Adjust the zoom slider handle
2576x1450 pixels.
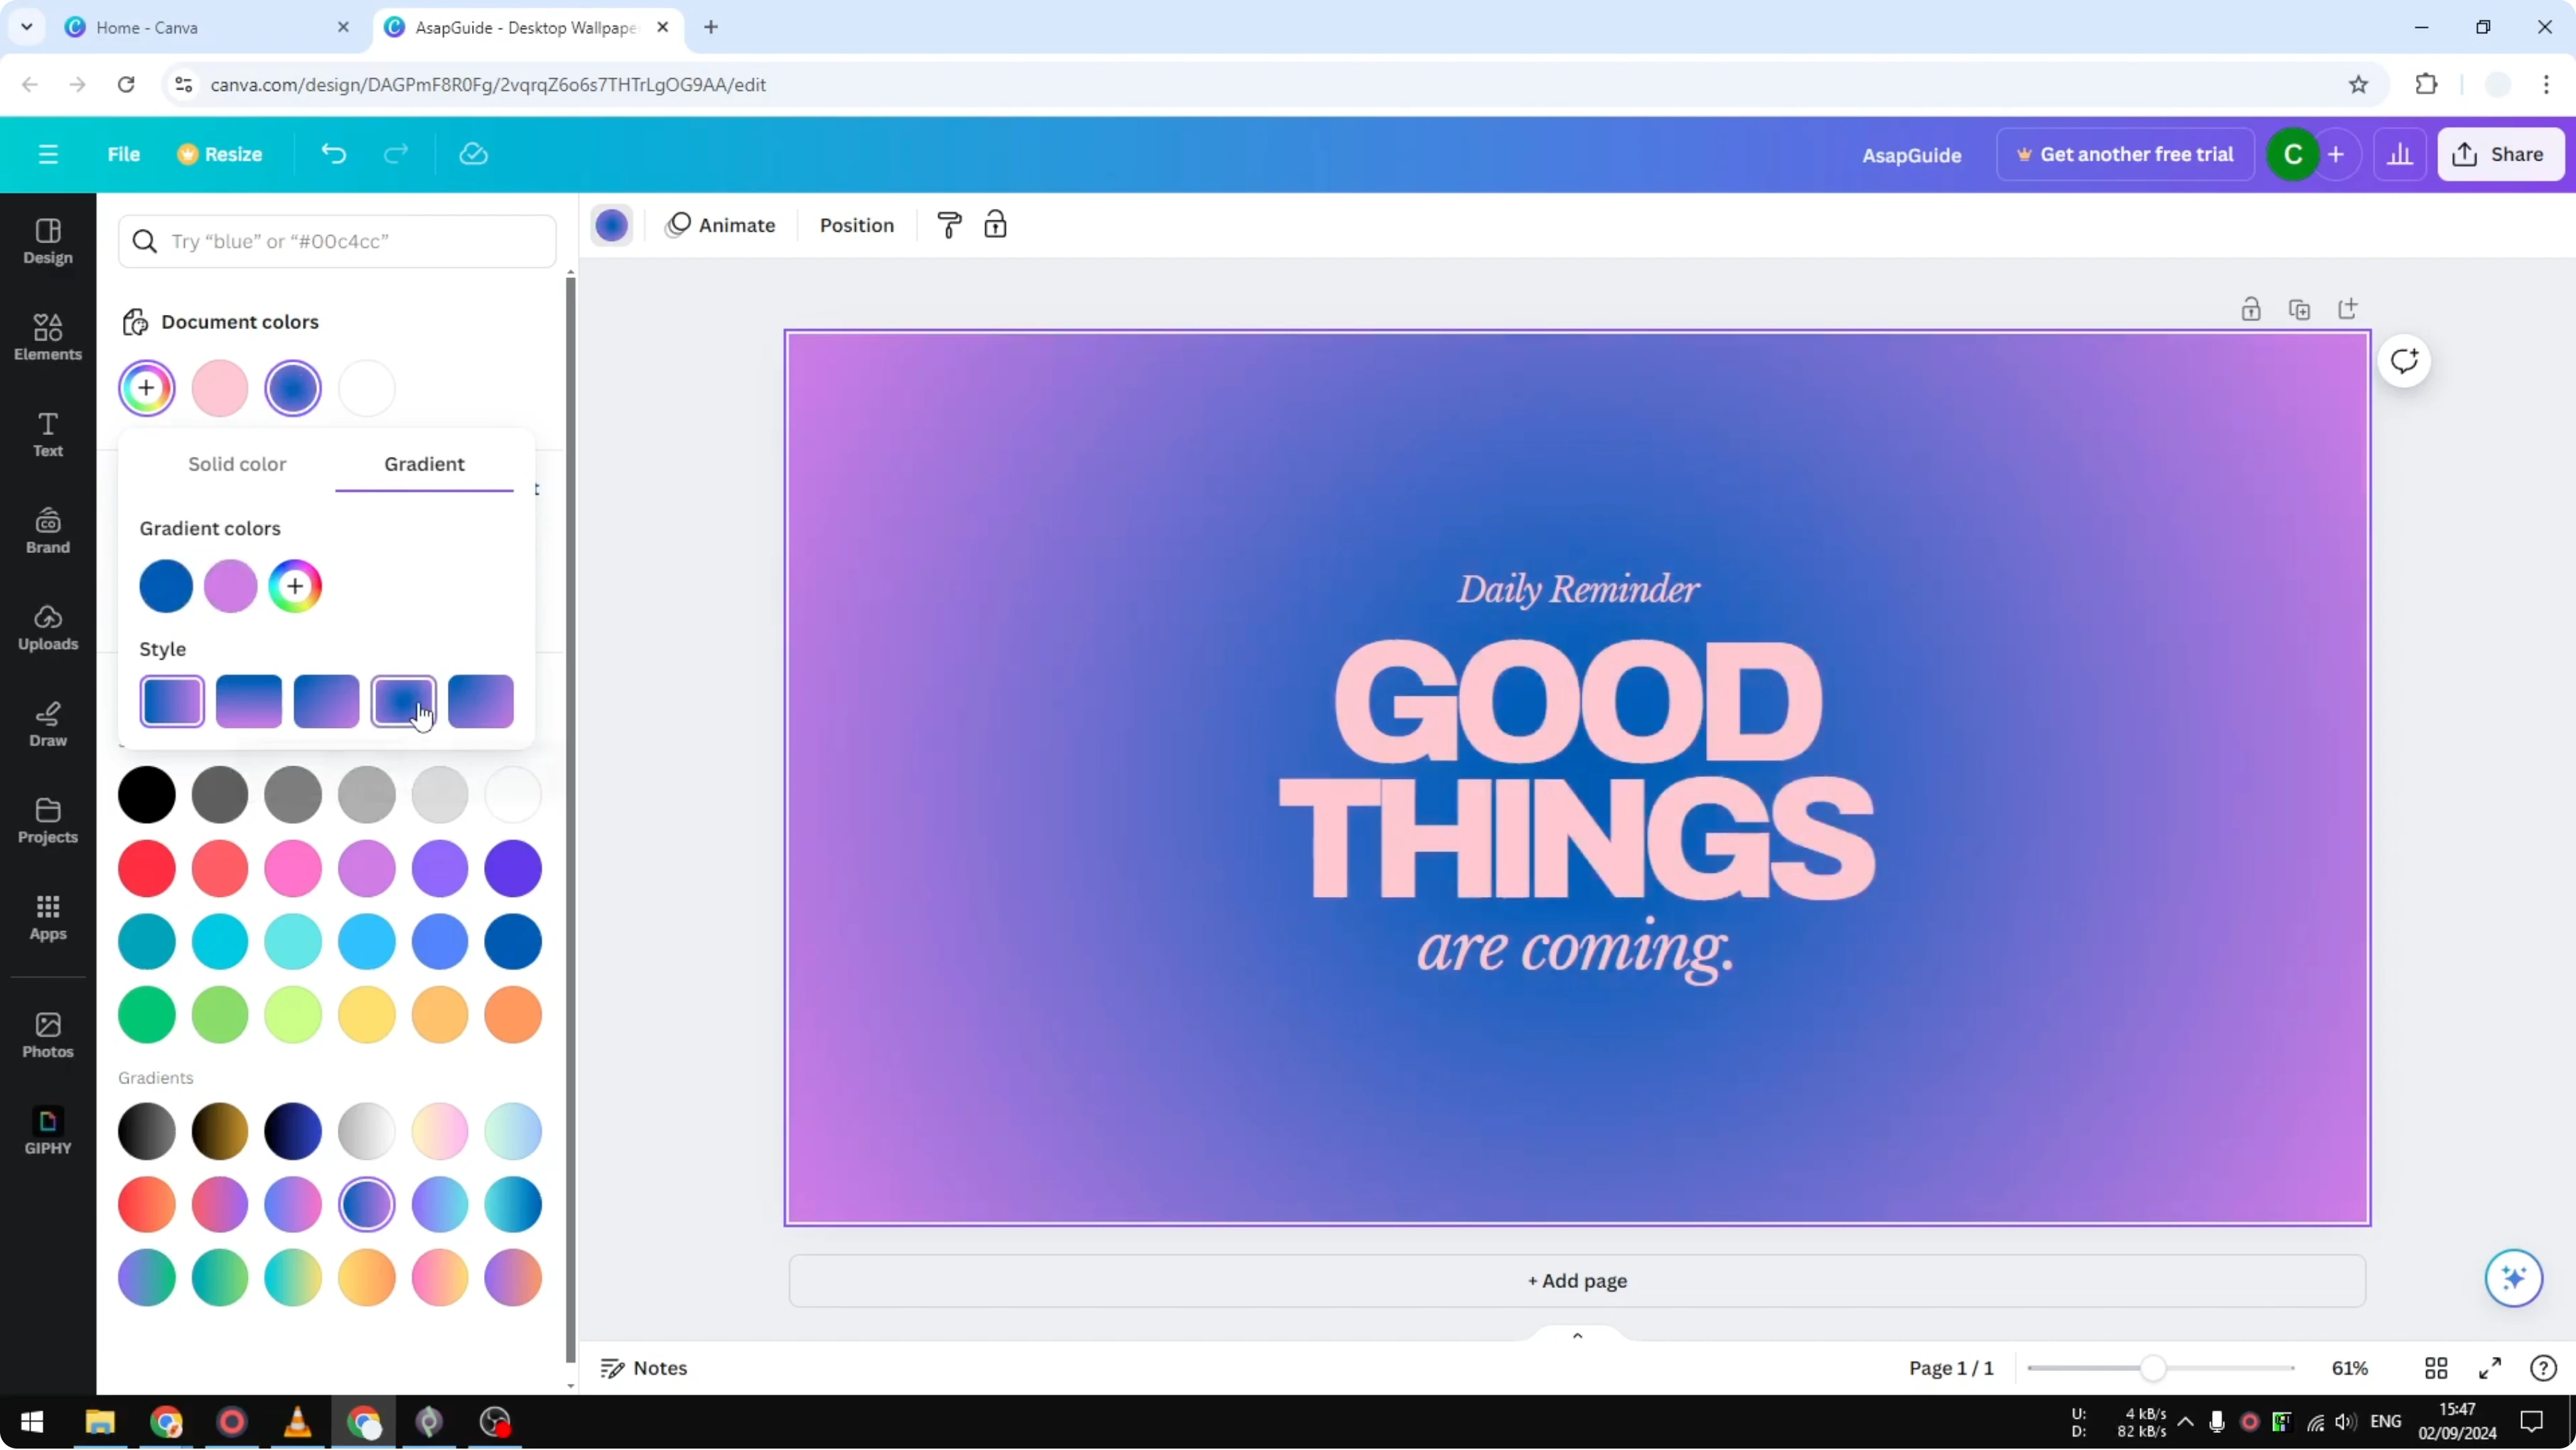coord(2153,1368)
